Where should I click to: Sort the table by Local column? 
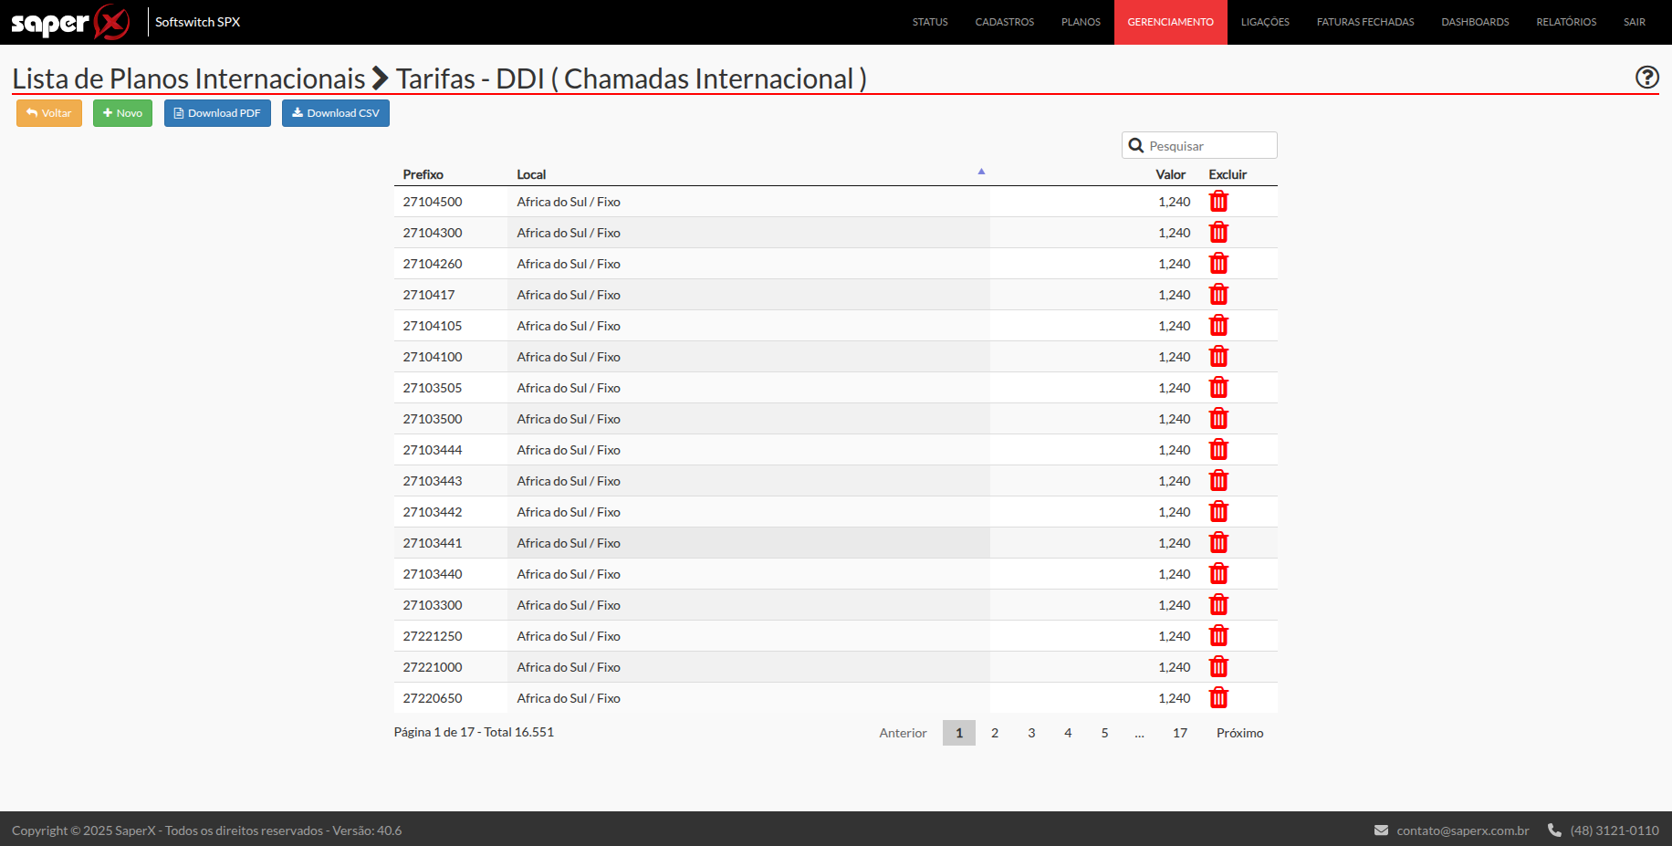click(531, 174)
